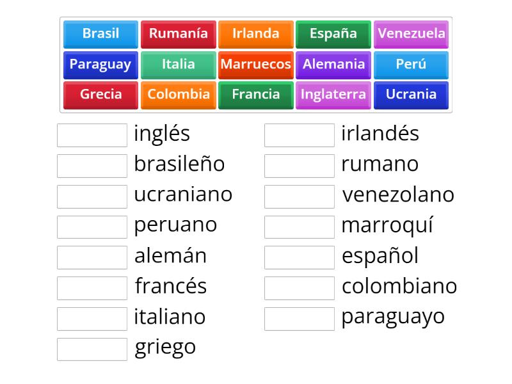Image resolution: width=512 pixels, height=384 pixels.
Task: Select the Grecia tile
Action: pos(100,95)
